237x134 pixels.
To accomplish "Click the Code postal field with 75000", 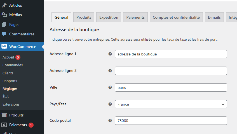I will [x=171, y=121].
